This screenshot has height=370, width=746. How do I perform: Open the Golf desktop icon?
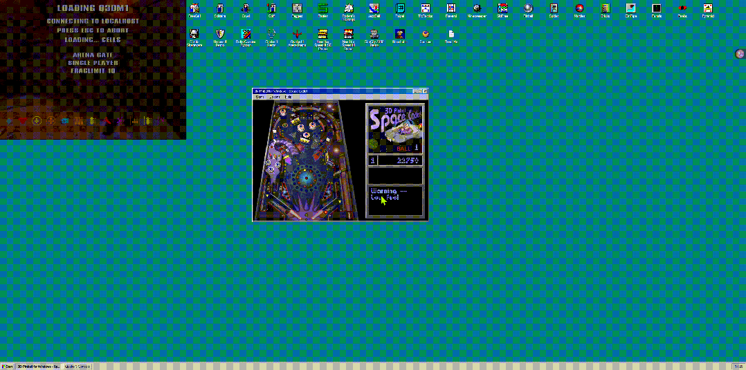pos(271,10)
